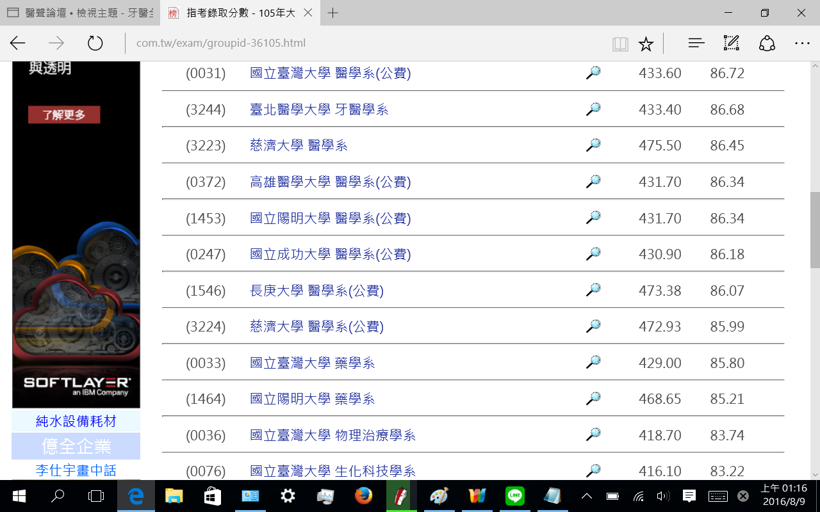The width and height of the screenshot is (820, 512).
Task: Open browser More actions ellipsis menu
Action: click(x=802, y=44)
